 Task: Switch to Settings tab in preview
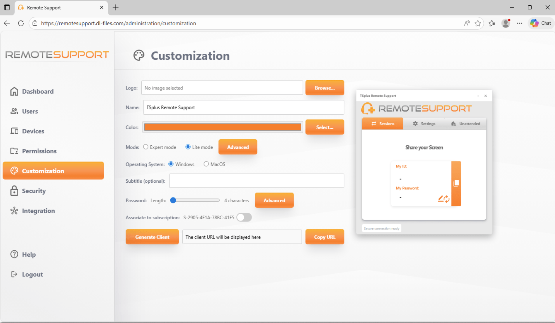pos(424,124)
